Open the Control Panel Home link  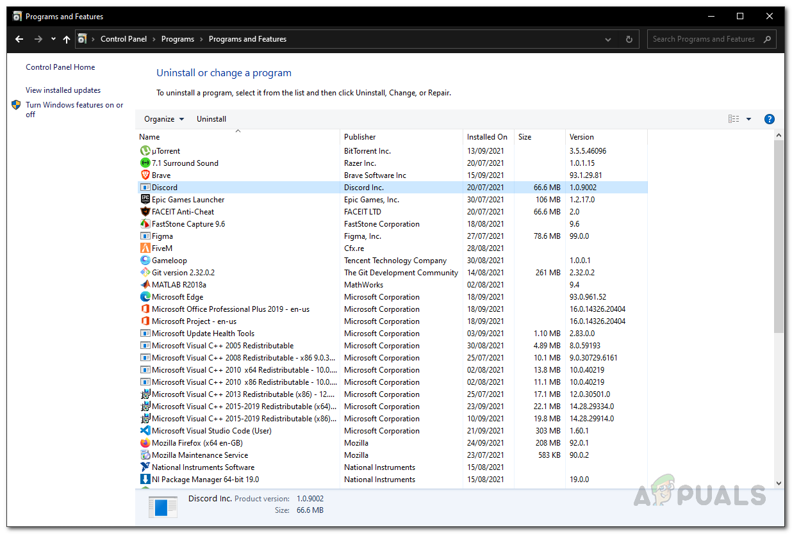point(60,67)
